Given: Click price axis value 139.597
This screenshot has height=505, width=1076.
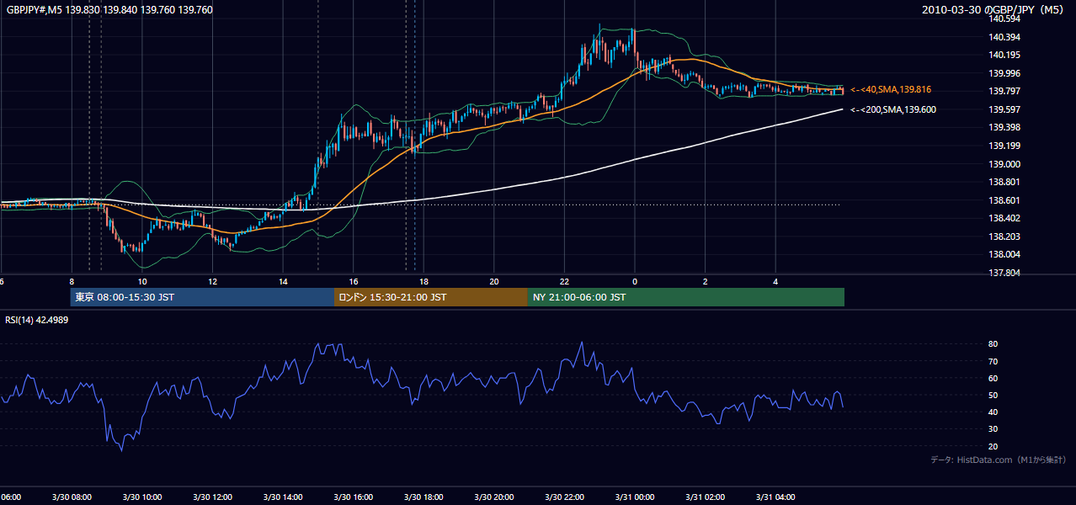Looking at the screenshot, I should pyautogui.click(x=1004, y=109).
